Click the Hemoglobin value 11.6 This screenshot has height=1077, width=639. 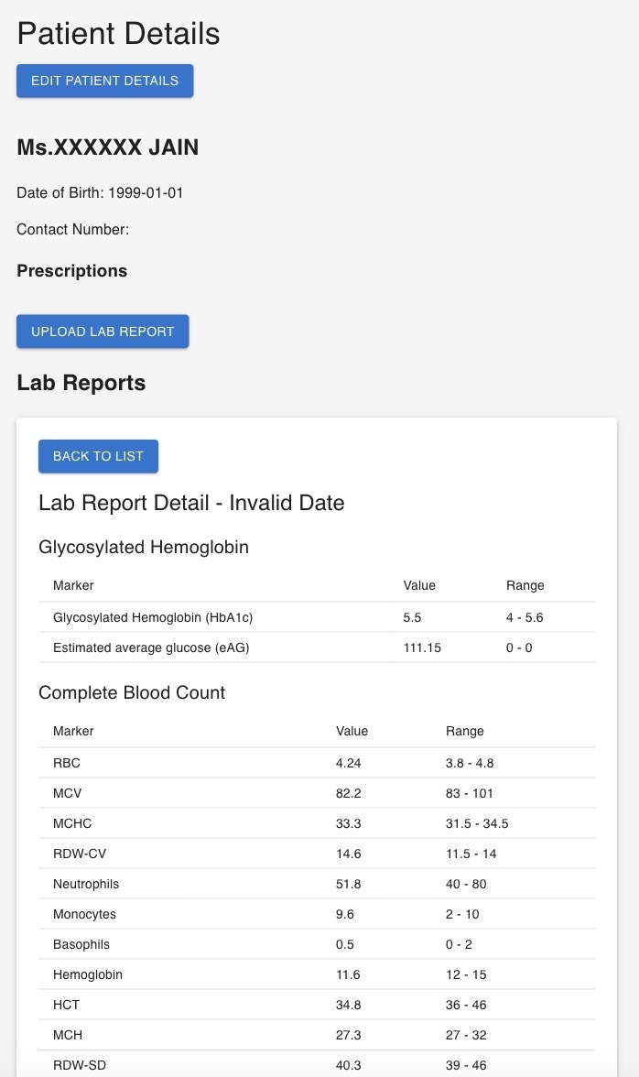coord(349,974)
